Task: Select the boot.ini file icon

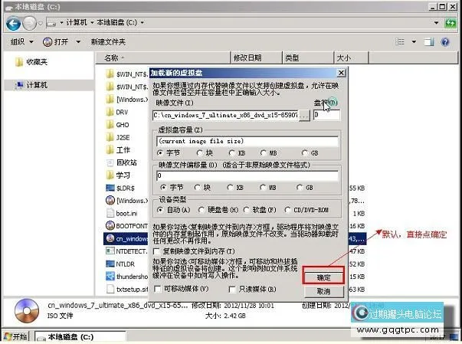Action: 110,213
